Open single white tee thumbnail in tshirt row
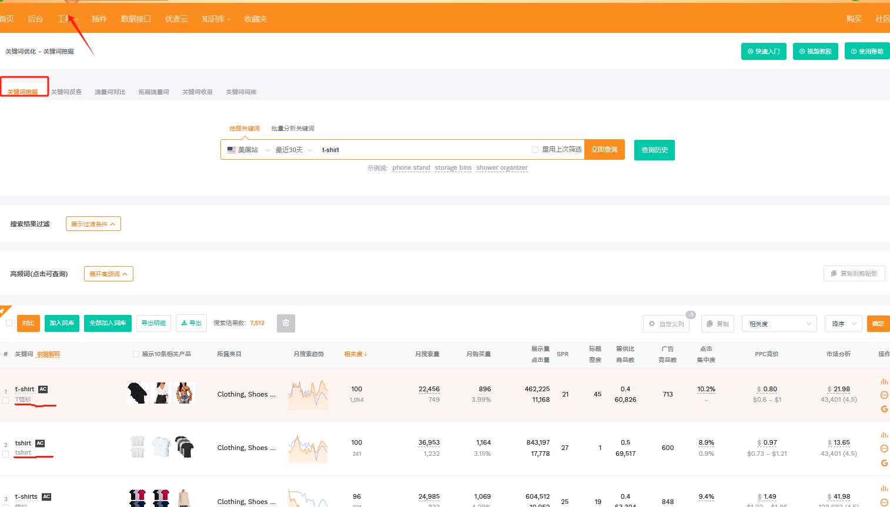 [161, 447]
